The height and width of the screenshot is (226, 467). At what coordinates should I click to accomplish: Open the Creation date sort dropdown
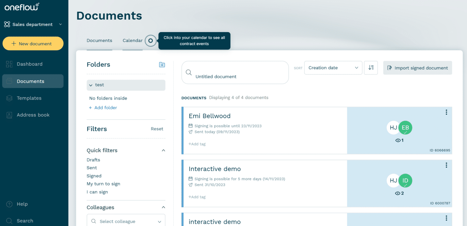pyautogui.click(x=333, y=68)
